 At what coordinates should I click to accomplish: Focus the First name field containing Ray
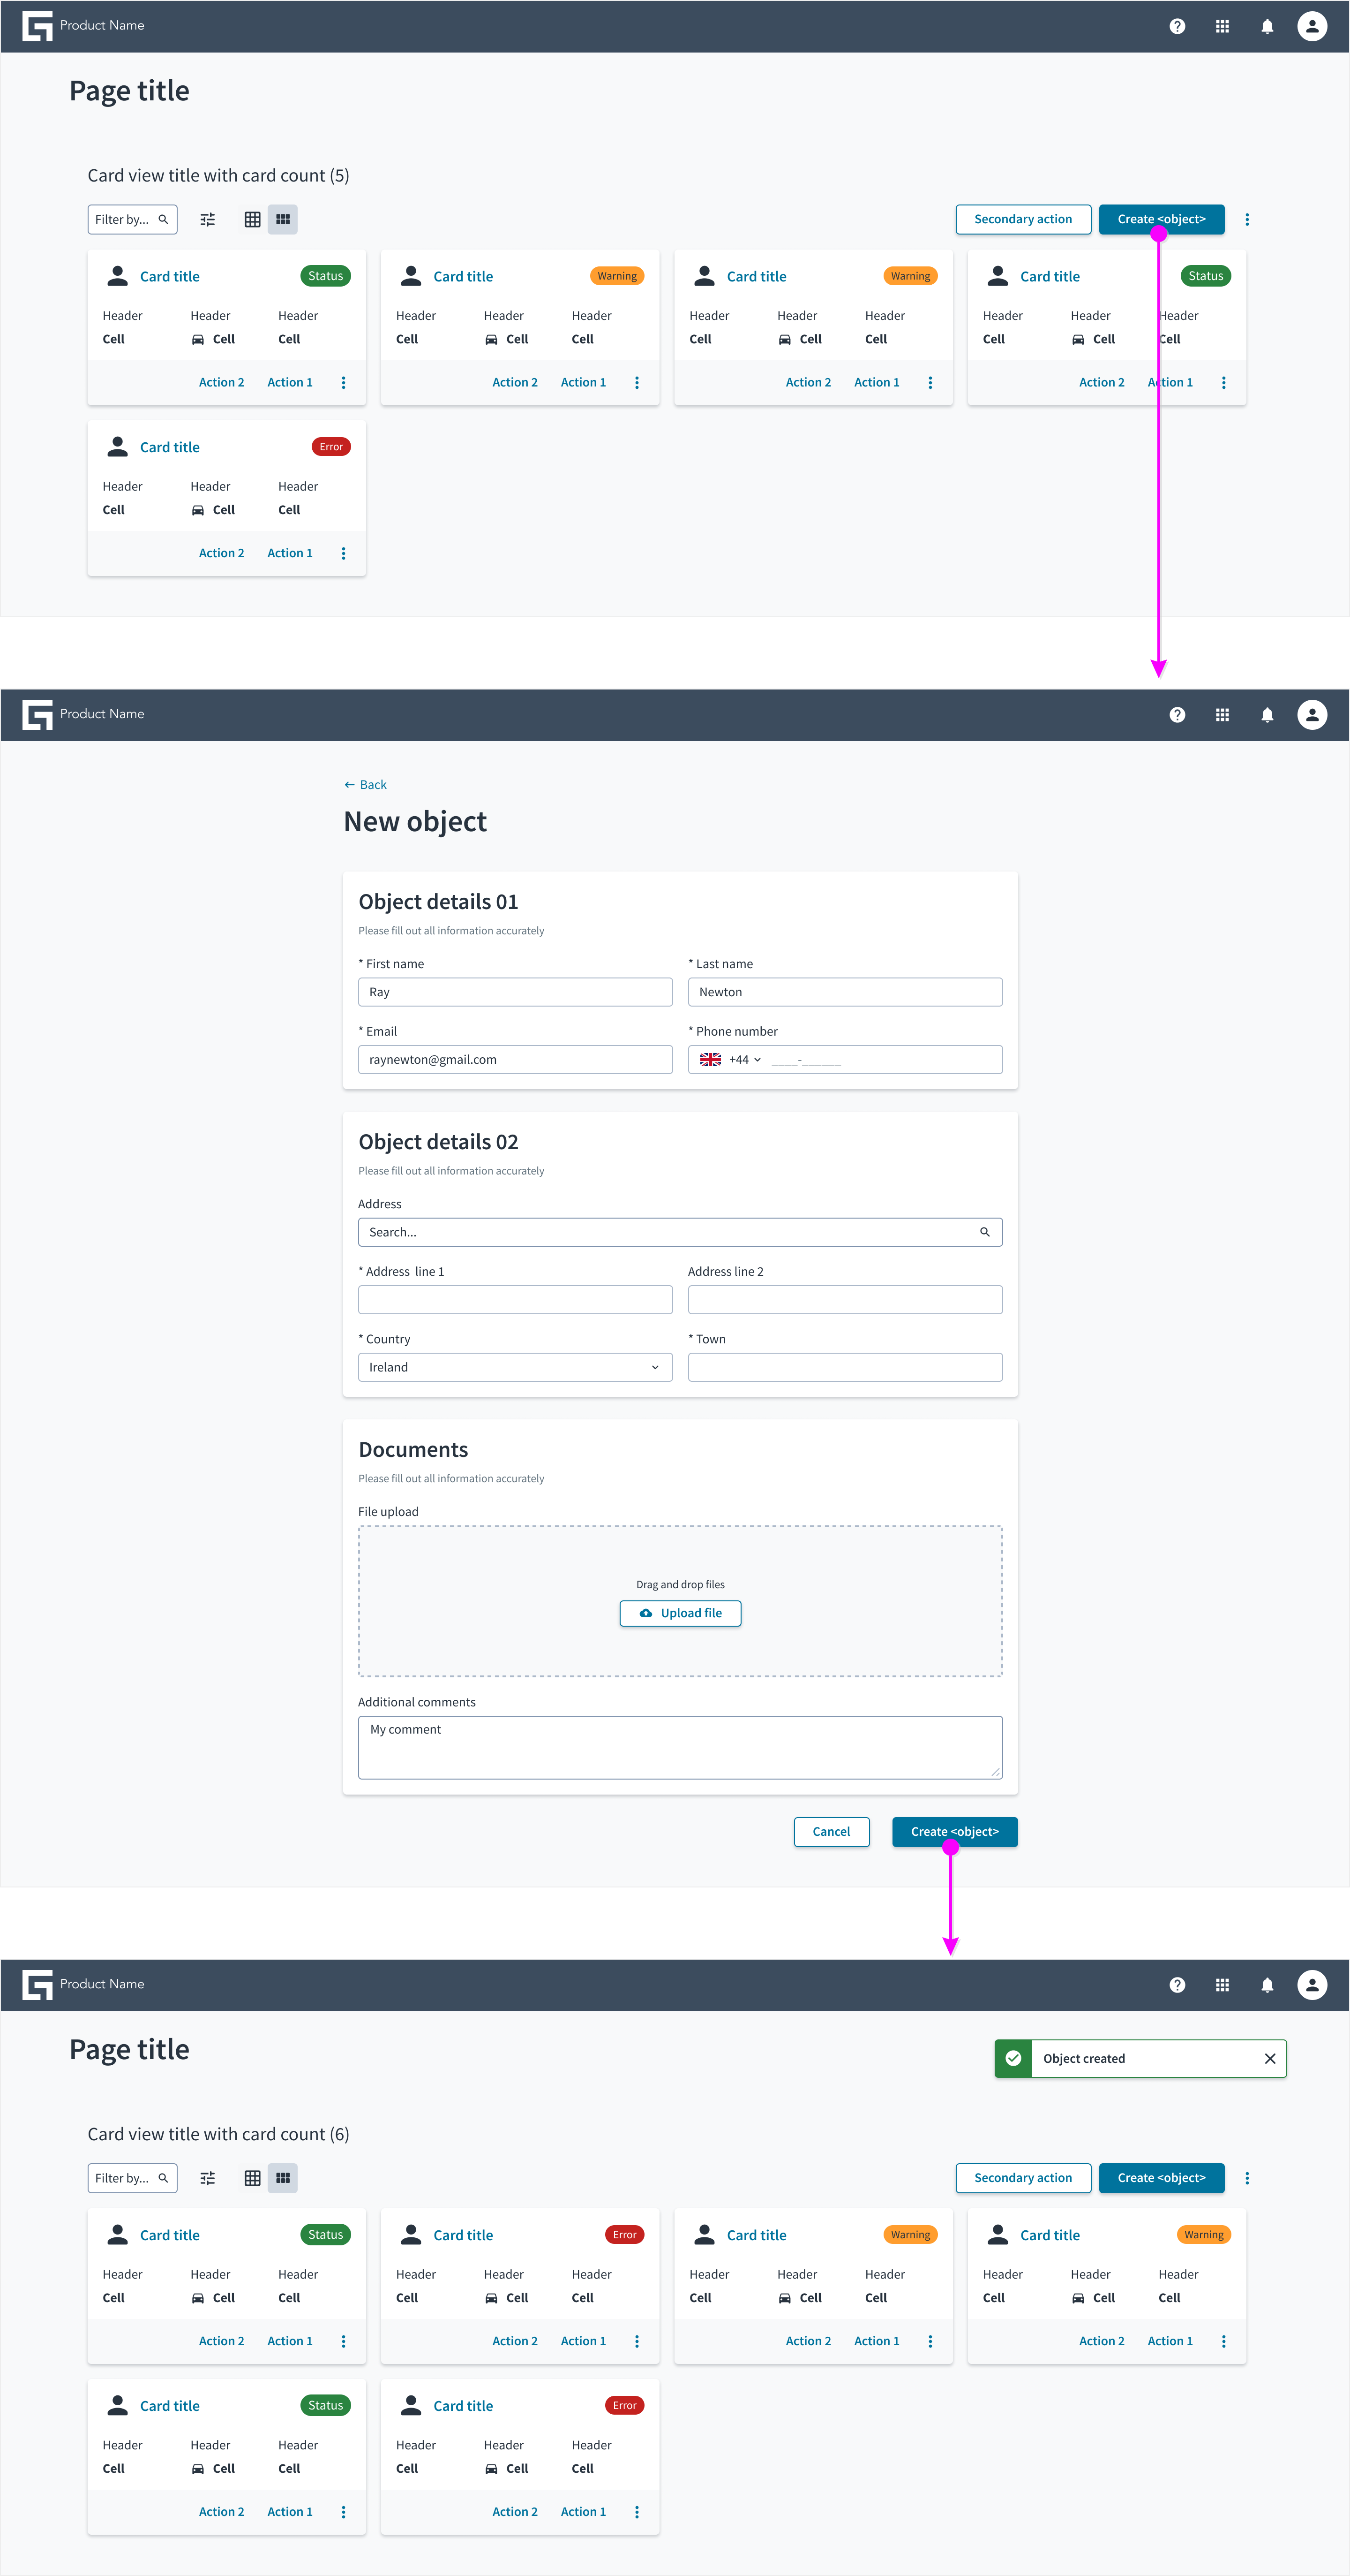pos(516,992)
